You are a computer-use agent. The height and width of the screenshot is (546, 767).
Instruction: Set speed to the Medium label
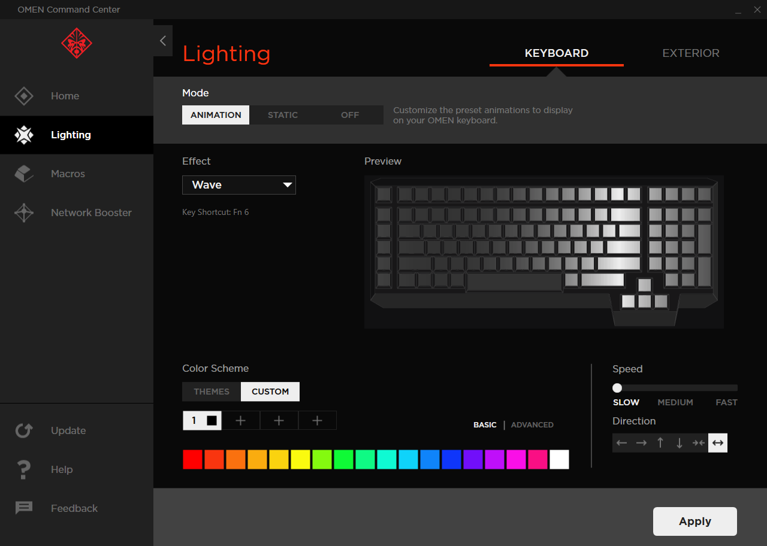(675, 402)
